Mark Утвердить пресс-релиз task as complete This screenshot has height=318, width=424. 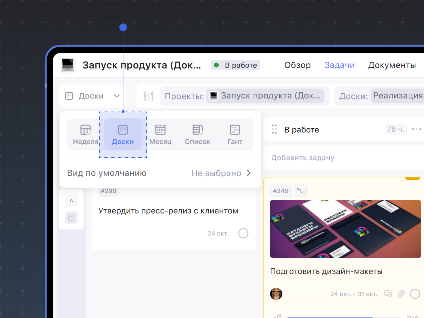pyautogui.click(x=243, y=233)
